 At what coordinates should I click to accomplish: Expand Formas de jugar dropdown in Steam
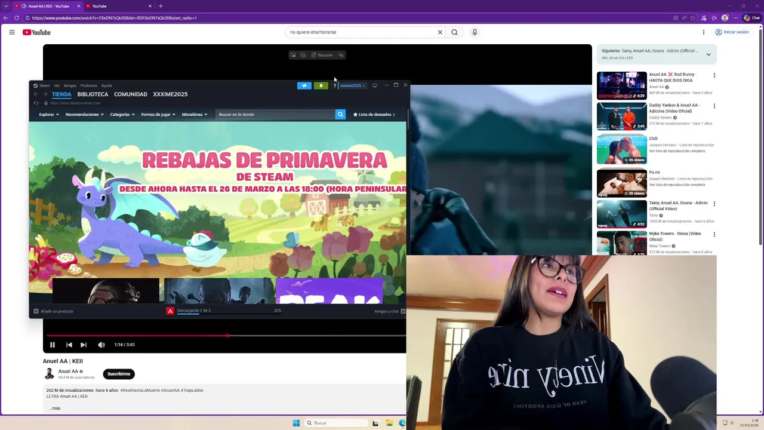coord(158,114)
